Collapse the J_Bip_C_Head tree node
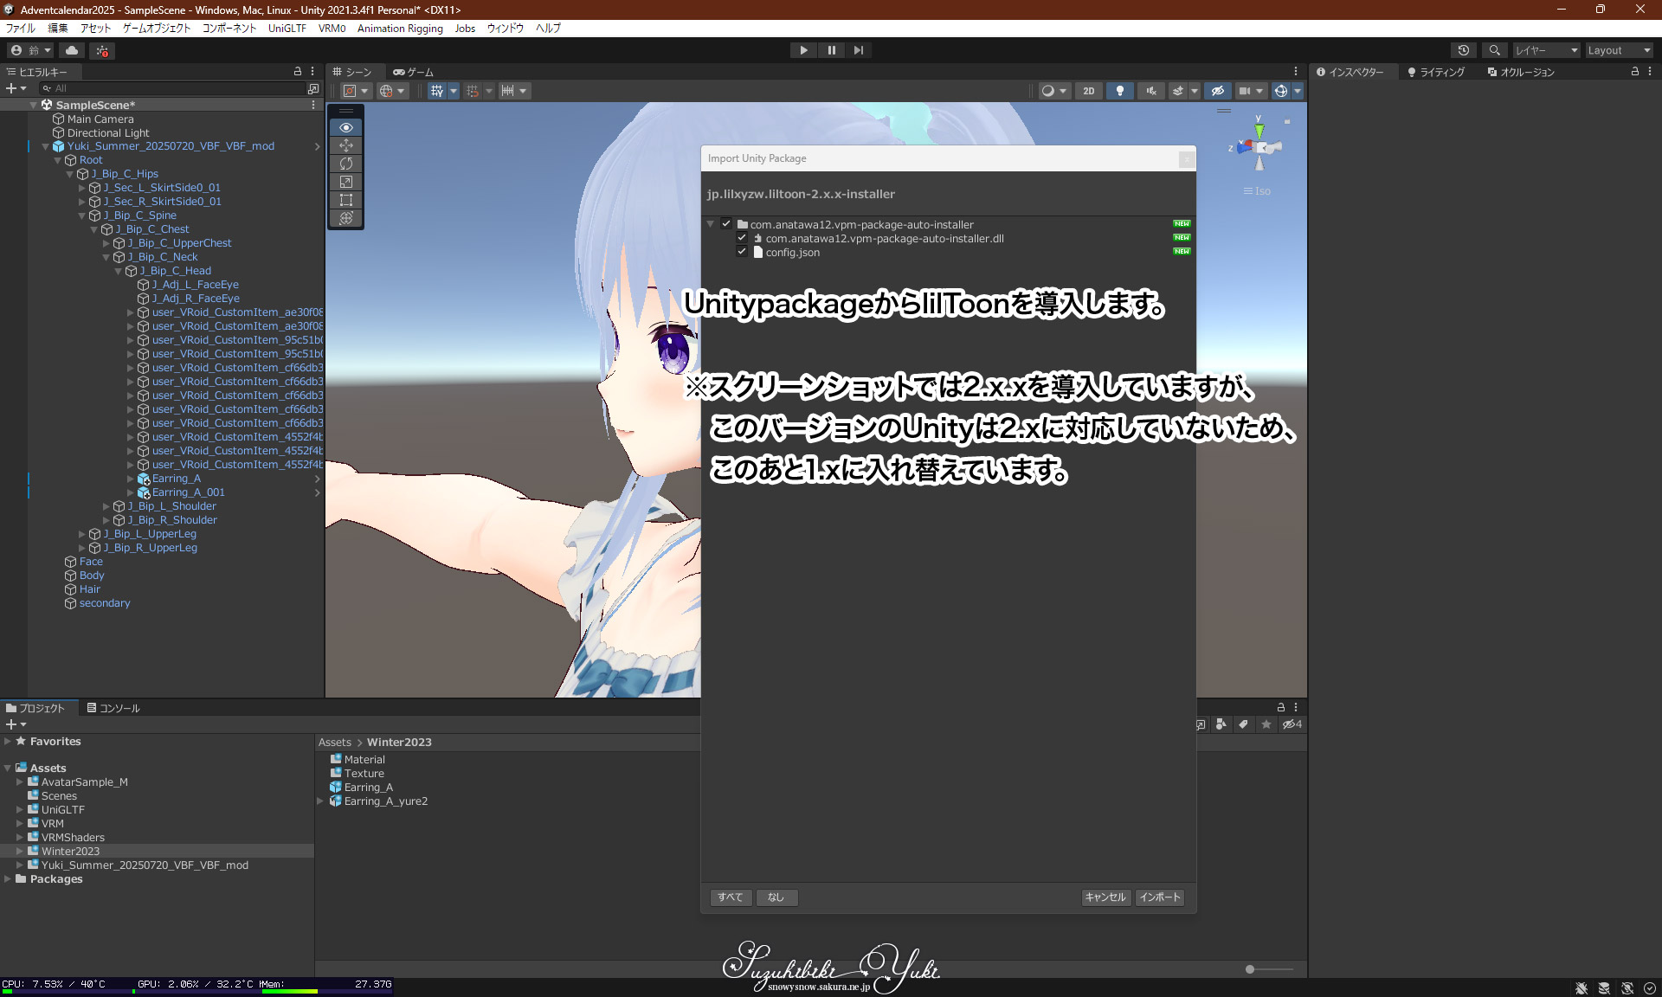 pyautogui.click(x=119, y=271)
